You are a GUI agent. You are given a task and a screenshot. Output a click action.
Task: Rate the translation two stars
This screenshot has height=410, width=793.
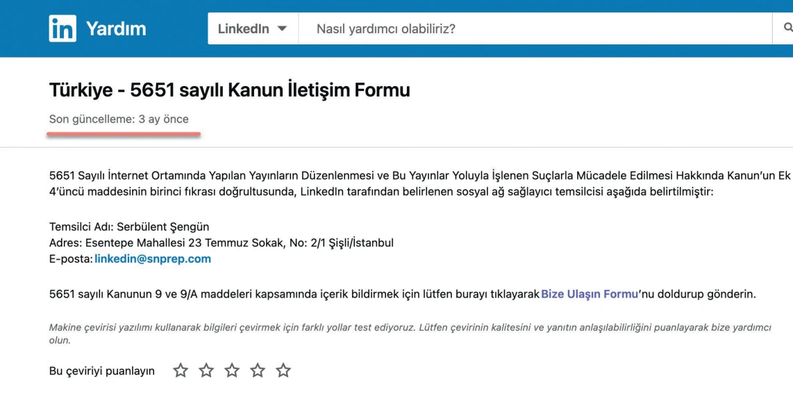pos(206,370)
